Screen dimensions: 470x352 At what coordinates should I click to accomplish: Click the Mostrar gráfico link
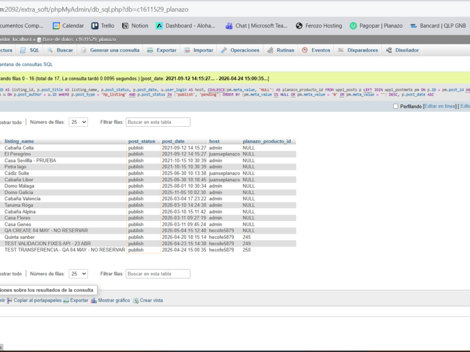click(114, 300)
